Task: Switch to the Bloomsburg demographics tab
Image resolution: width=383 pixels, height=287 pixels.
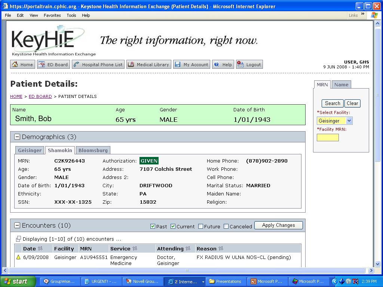Action: [93, 150]
